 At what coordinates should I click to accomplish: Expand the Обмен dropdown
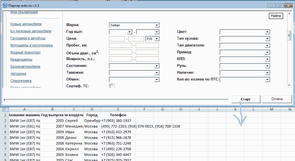pos(157,80)
